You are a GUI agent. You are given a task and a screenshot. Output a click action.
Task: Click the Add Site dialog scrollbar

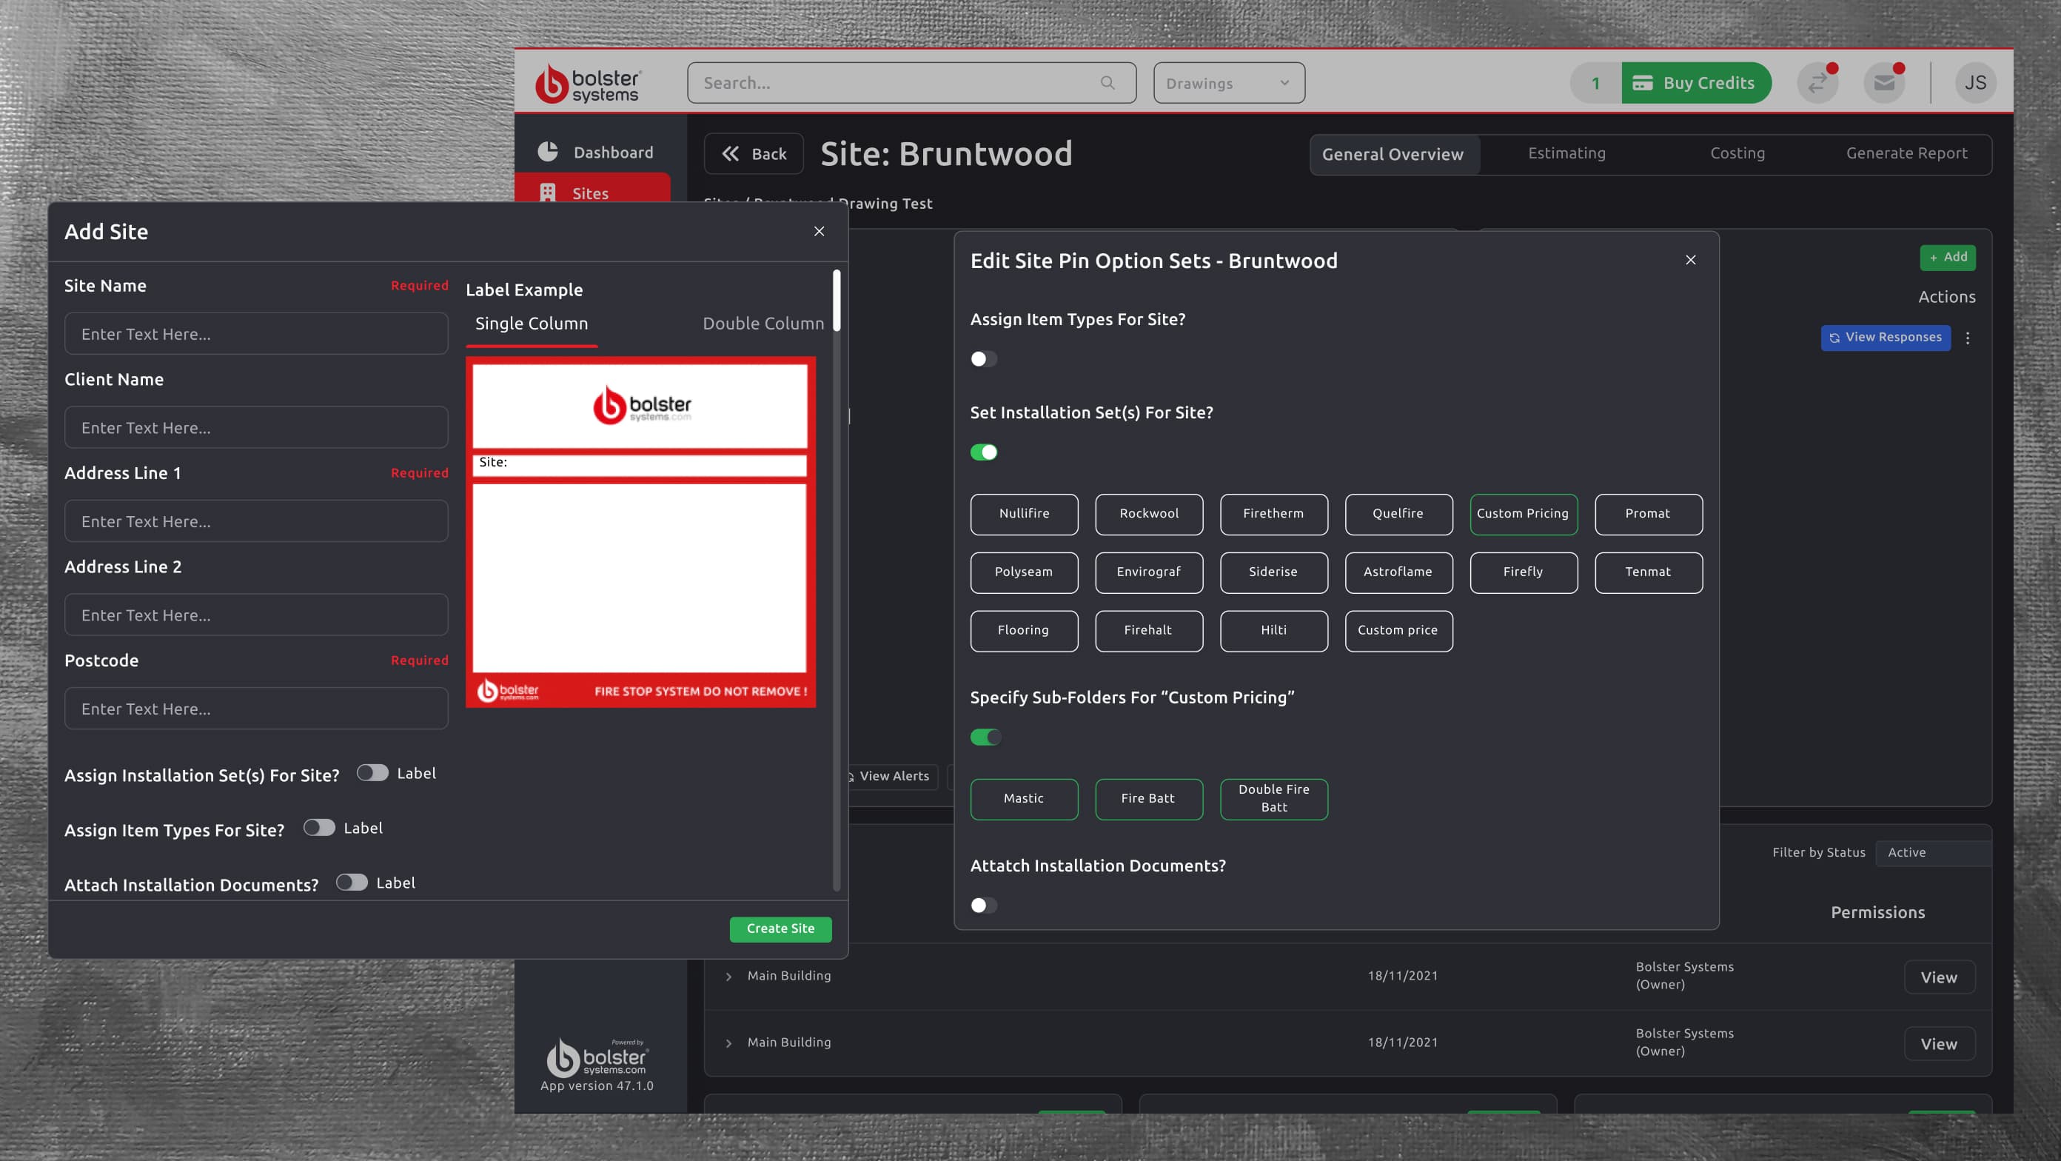click(837, 300)
